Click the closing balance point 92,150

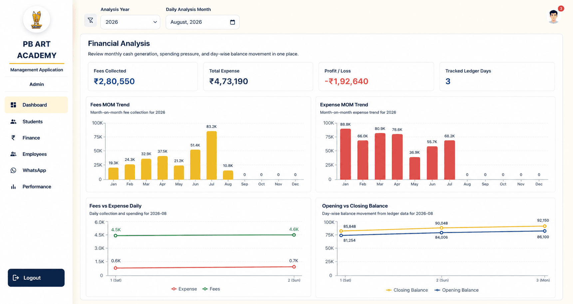click(x=545, y=226)
